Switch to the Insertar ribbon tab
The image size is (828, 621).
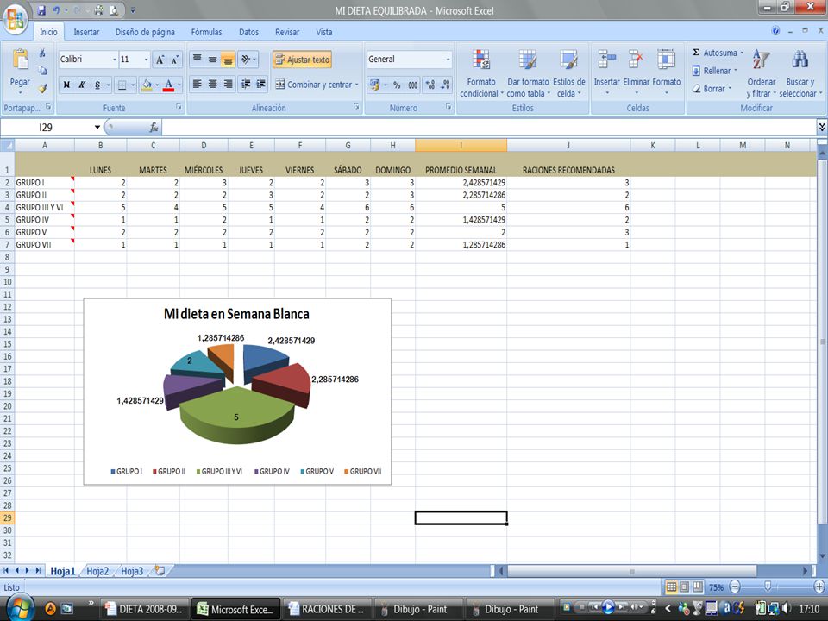[x=86, y=32]
